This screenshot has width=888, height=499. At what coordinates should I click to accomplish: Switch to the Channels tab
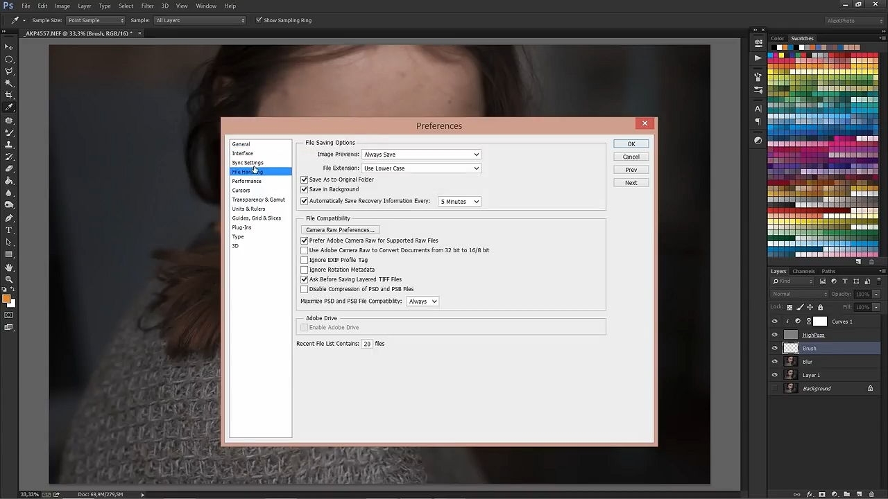[x=803, y=271]
